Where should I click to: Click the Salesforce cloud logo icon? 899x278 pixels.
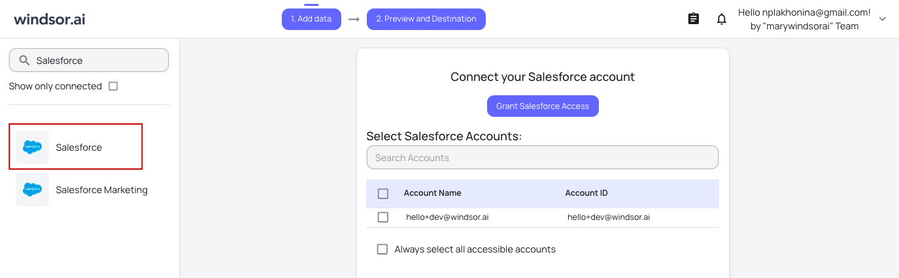click(33, 147)
